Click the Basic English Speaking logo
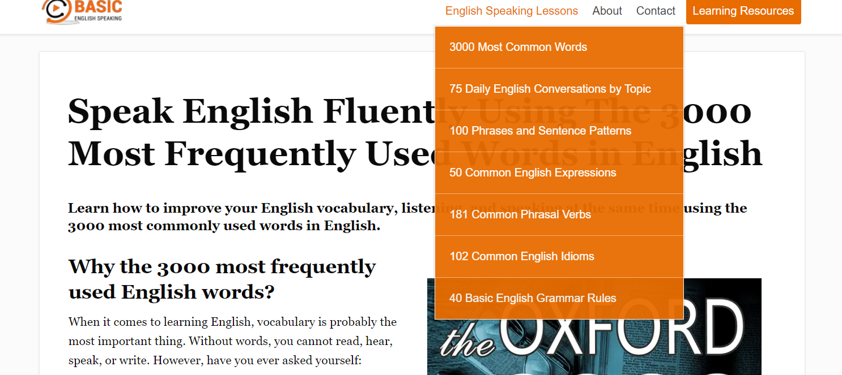This screenshot has height=375, width=842. 83,11
